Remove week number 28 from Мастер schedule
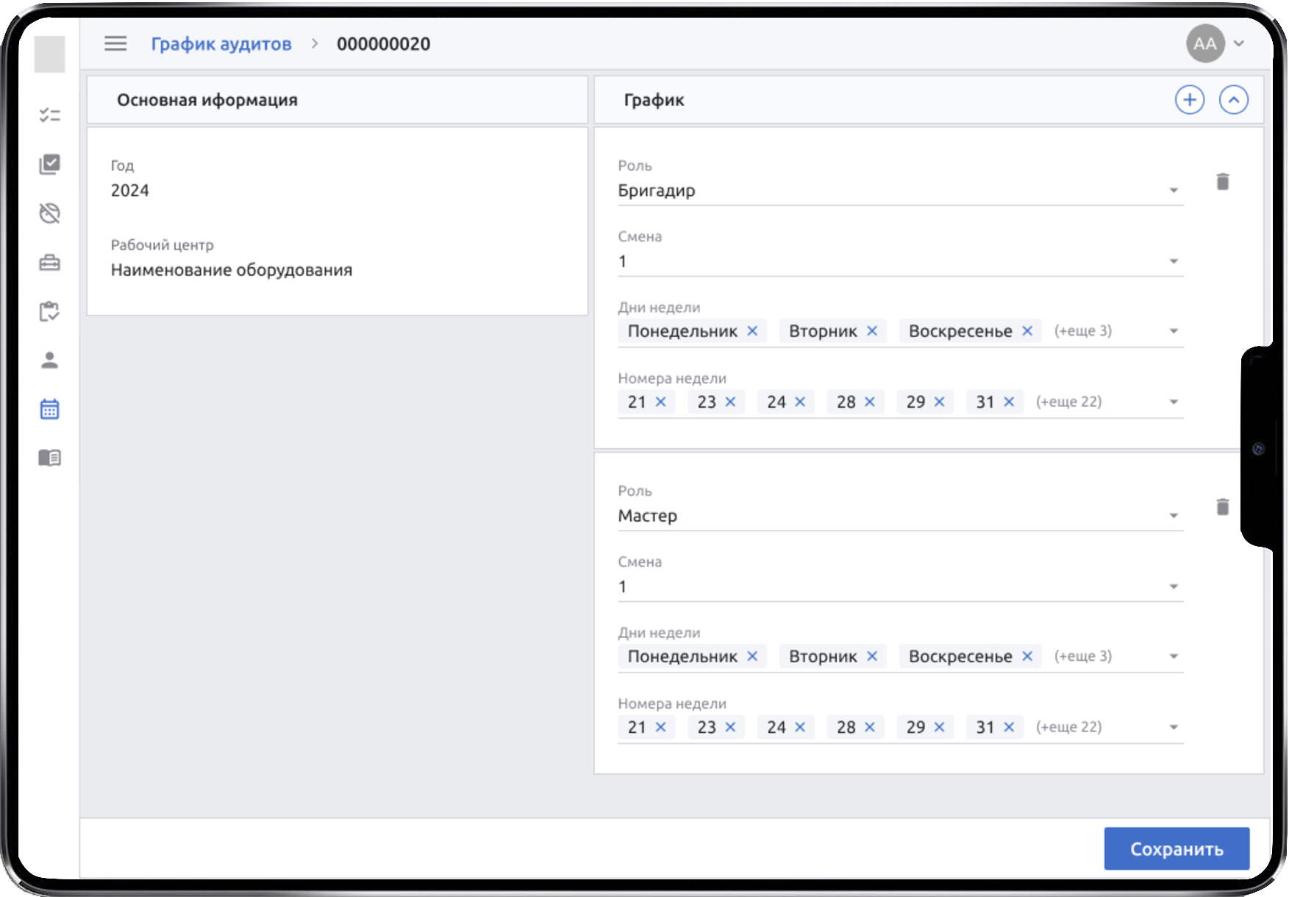 click(x=871, y=727)
